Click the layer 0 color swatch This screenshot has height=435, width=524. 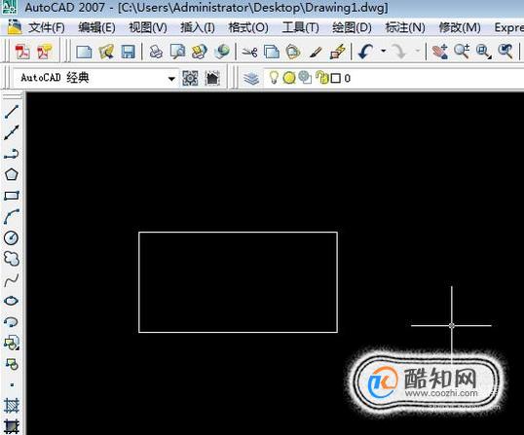335,79
